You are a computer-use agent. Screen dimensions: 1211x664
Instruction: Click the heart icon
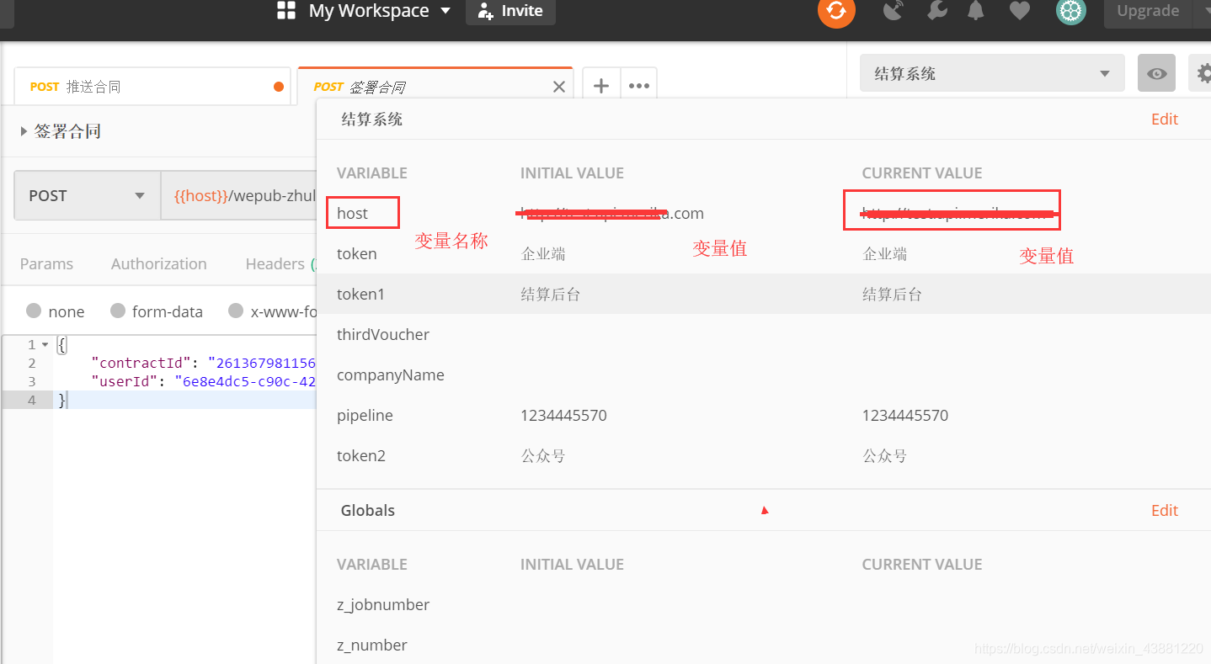tap(1020, 11)
